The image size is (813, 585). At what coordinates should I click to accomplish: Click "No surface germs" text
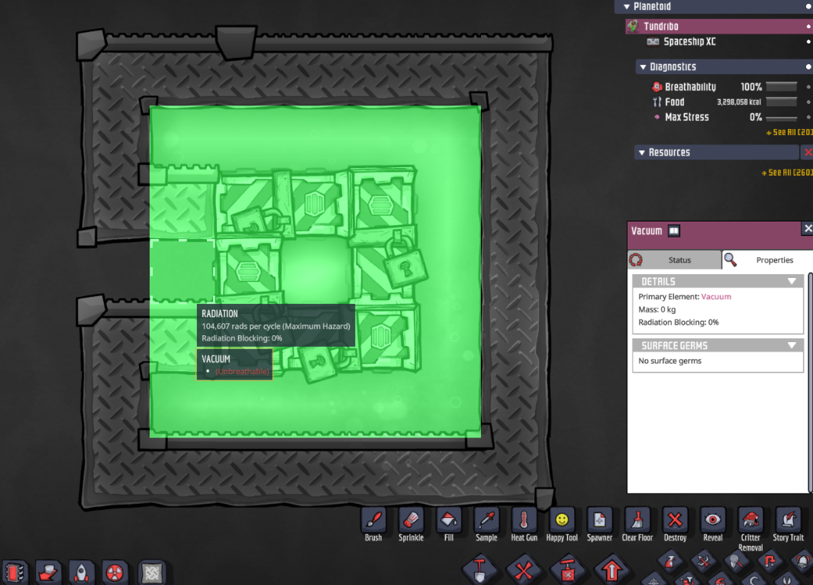[670, 361]
